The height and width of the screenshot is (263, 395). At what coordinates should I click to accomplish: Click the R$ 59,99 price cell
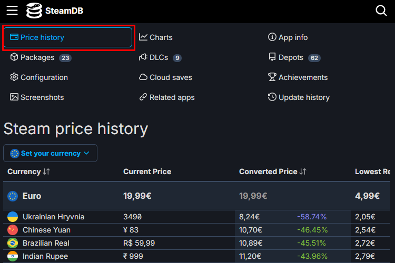139,243
